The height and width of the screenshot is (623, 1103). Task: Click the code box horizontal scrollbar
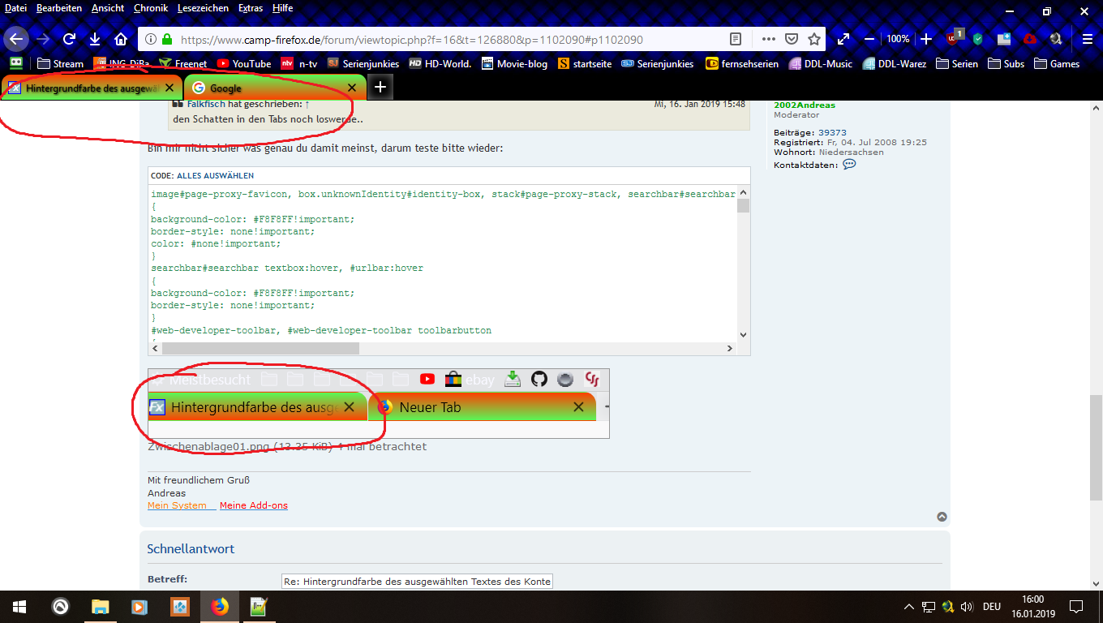click(x=261, y=348)
